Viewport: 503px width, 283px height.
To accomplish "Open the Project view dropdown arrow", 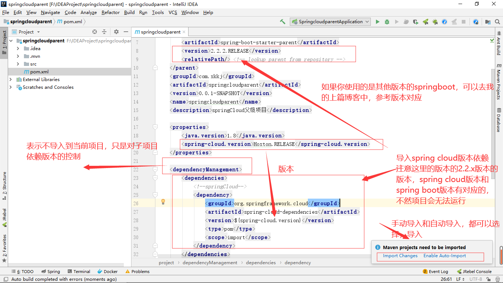I will click(x=38, y=32).
